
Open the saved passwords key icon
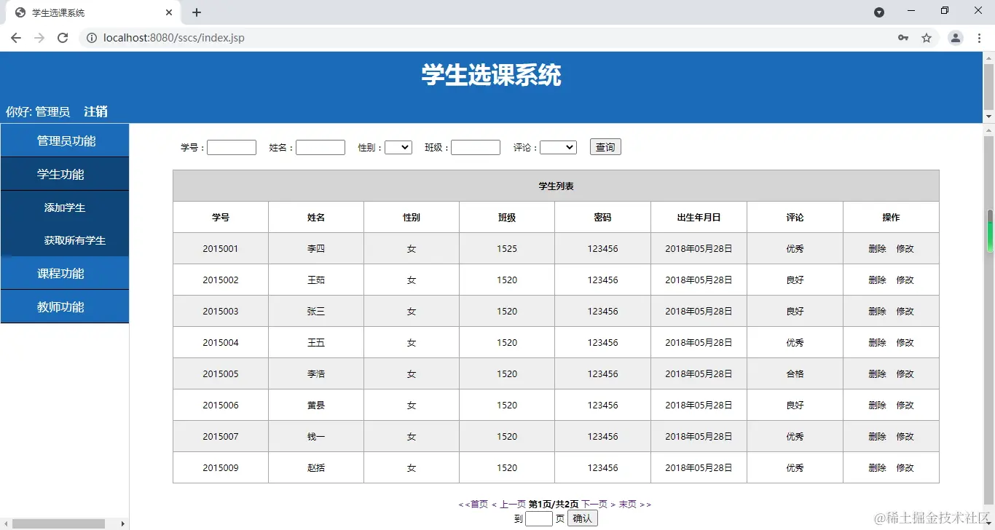tap(903, 37)
